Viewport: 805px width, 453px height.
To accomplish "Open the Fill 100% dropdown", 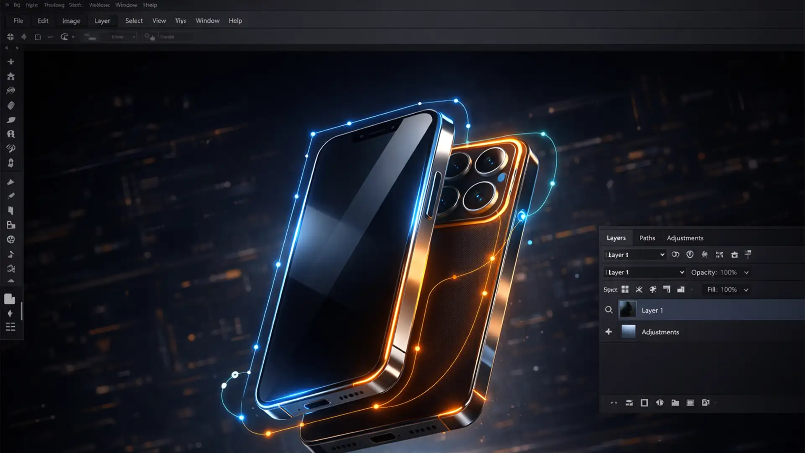I will coord(745,289).
